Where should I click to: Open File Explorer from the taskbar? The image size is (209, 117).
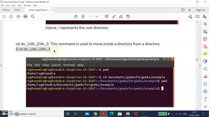[x=128, y=114]
